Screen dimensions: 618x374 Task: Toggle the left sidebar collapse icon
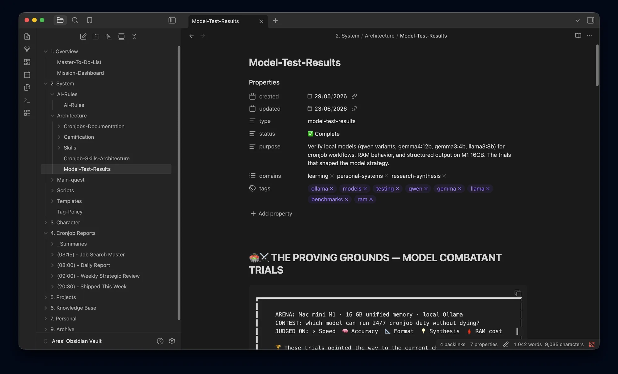(x=172, y=20)
